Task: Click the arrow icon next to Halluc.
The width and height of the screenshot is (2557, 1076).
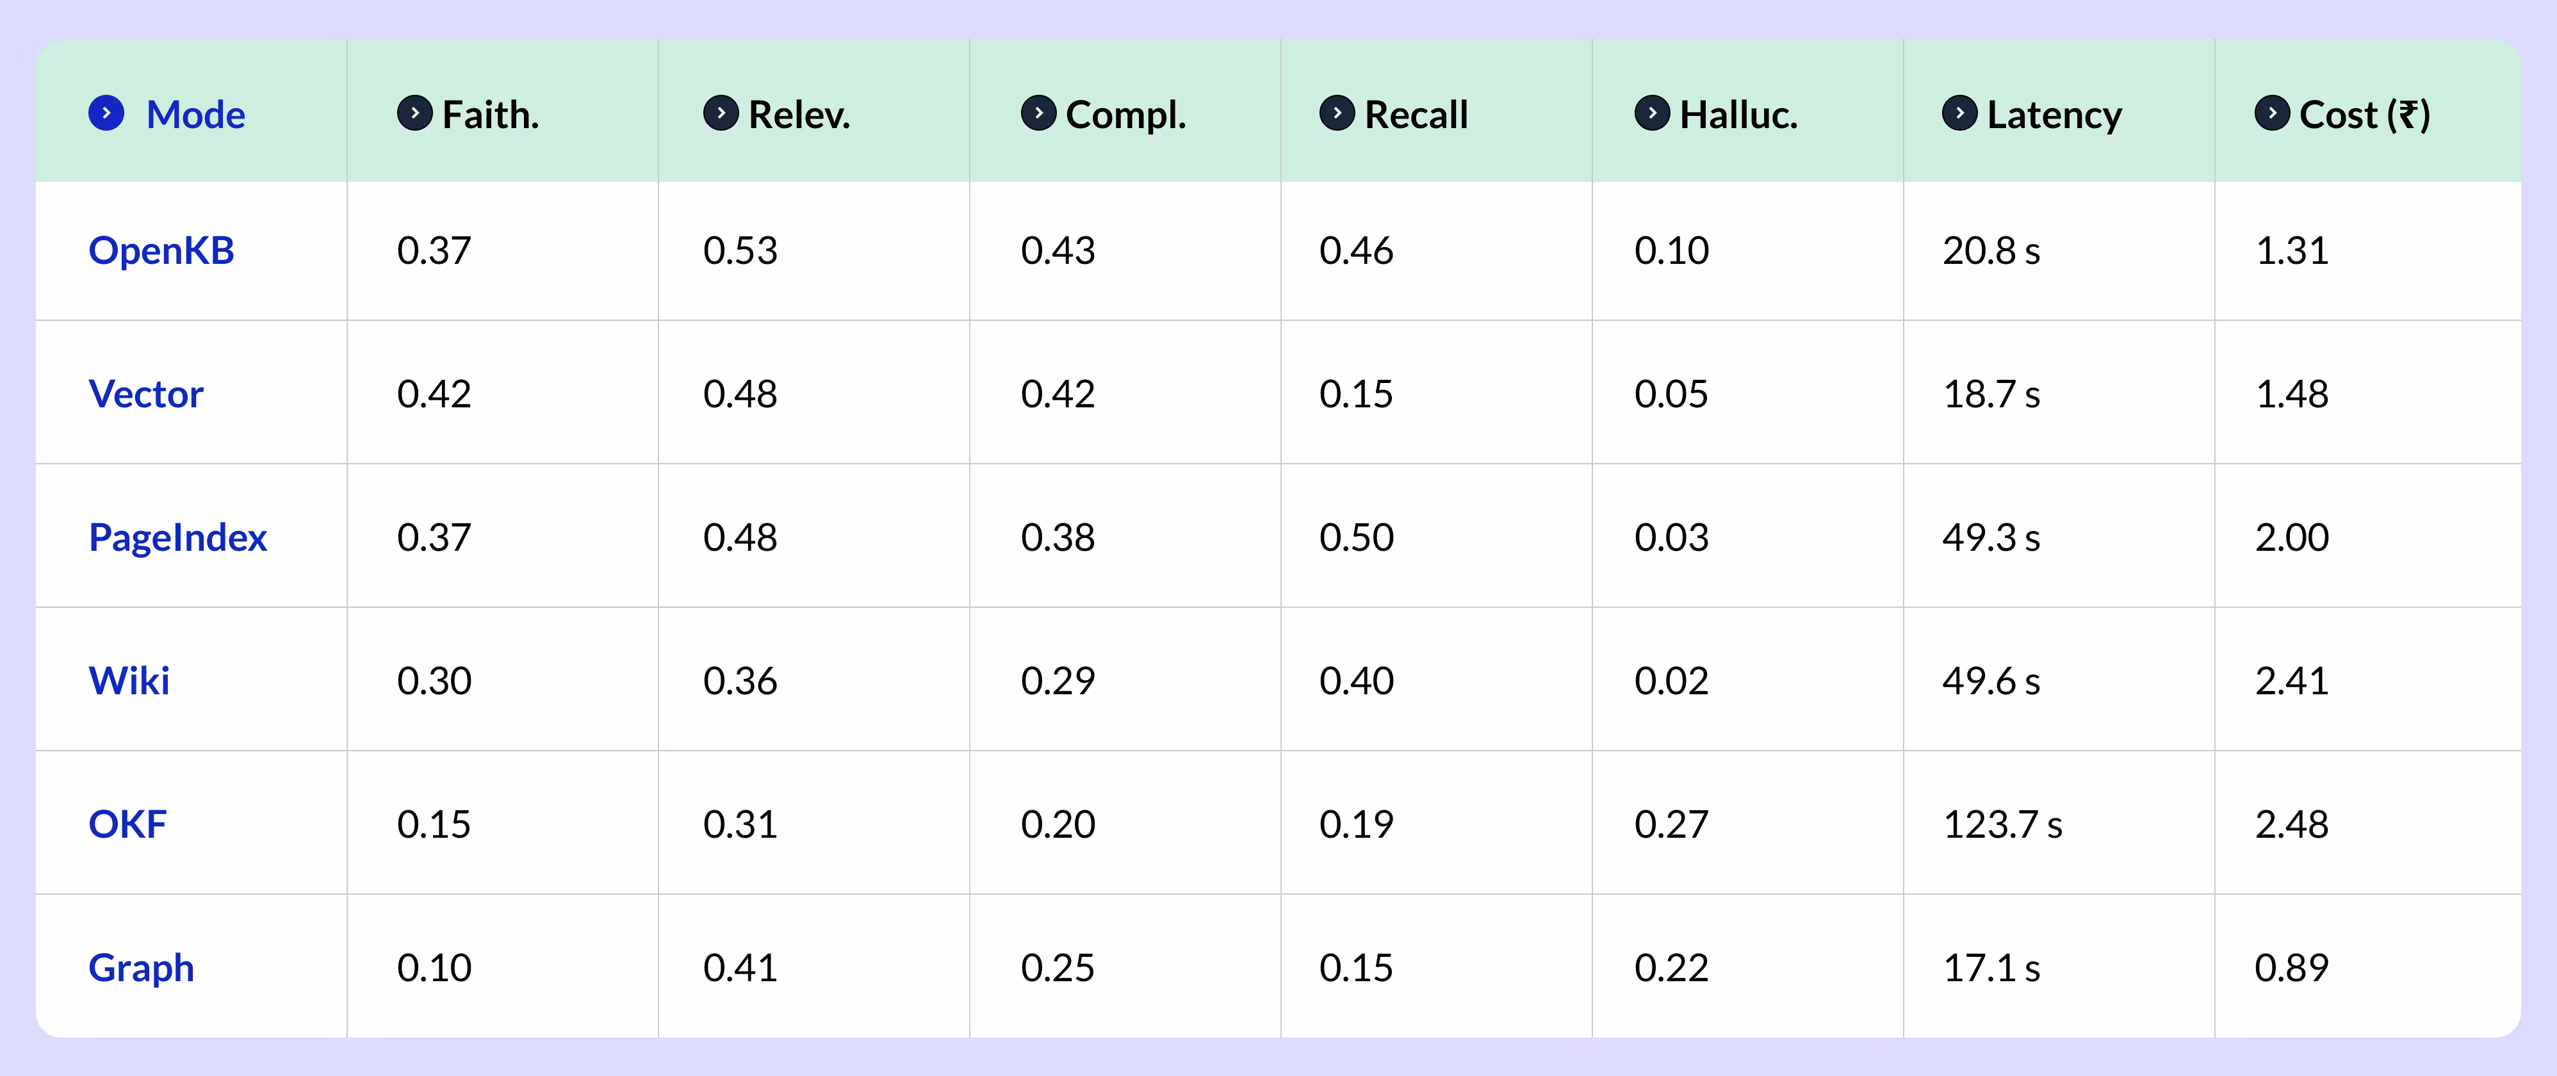Action: (1653, 113)
